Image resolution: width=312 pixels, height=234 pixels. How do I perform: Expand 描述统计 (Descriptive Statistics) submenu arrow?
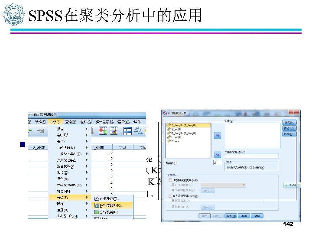pos(87,135)
